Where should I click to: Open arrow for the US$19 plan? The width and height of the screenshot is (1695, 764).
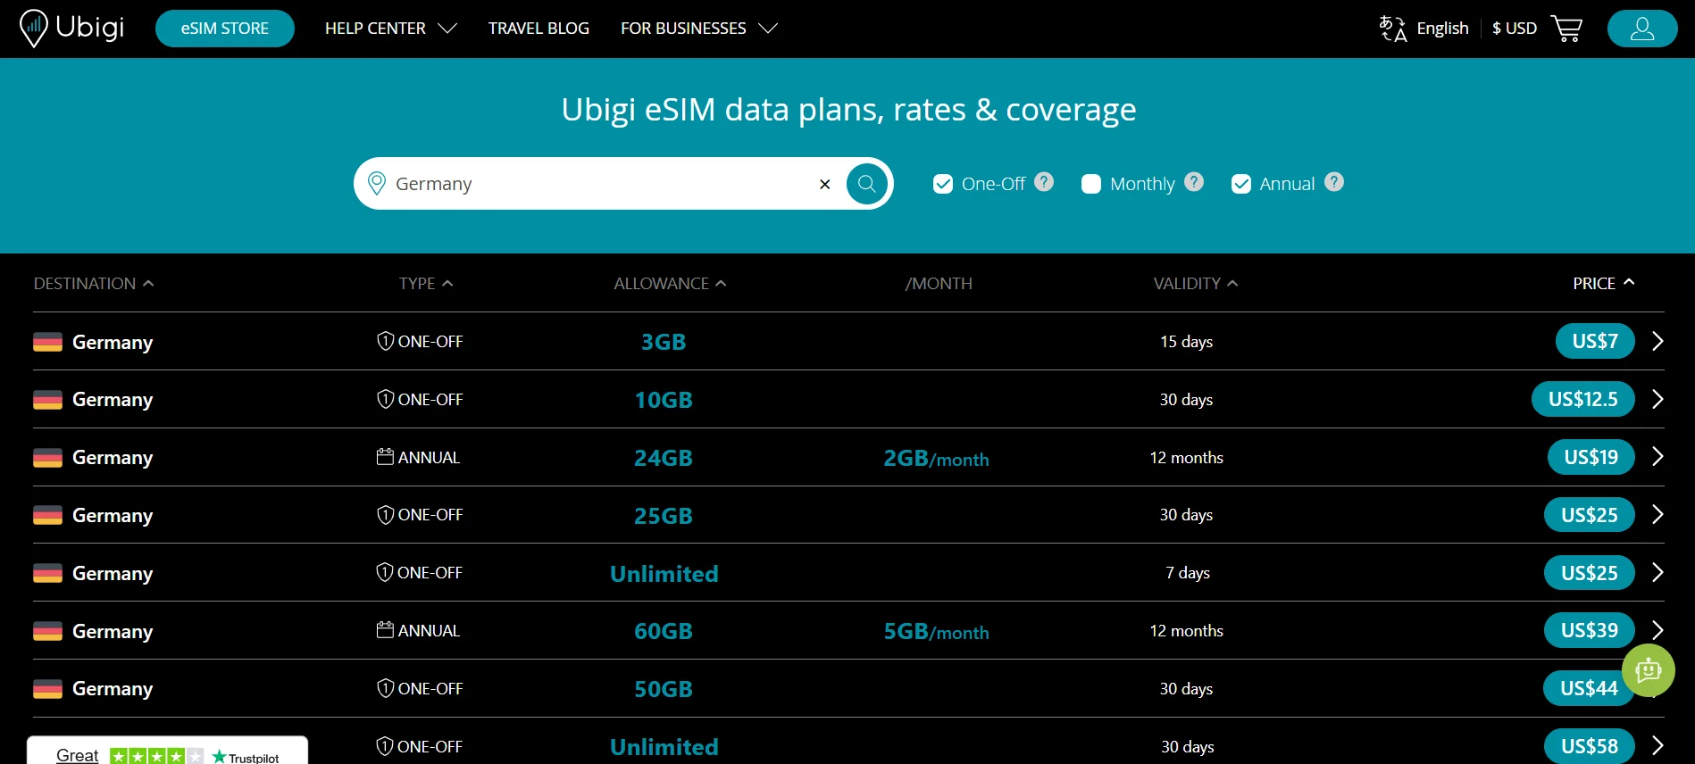click(x=1657, y=457)
